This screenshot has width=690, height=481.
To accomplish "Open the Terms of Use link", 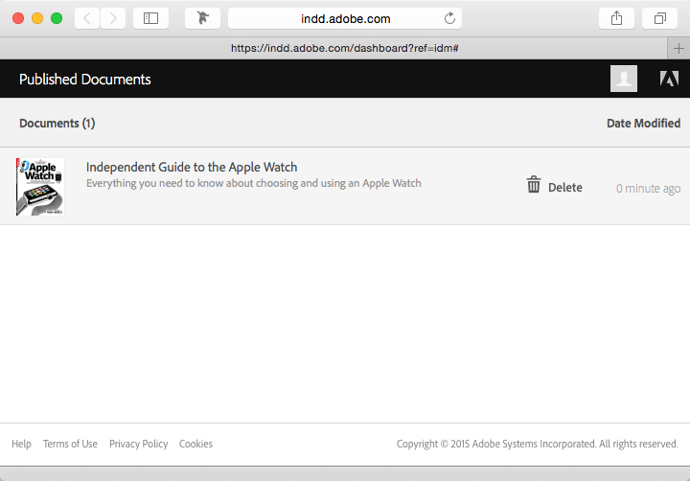I will tap(70, 444).
